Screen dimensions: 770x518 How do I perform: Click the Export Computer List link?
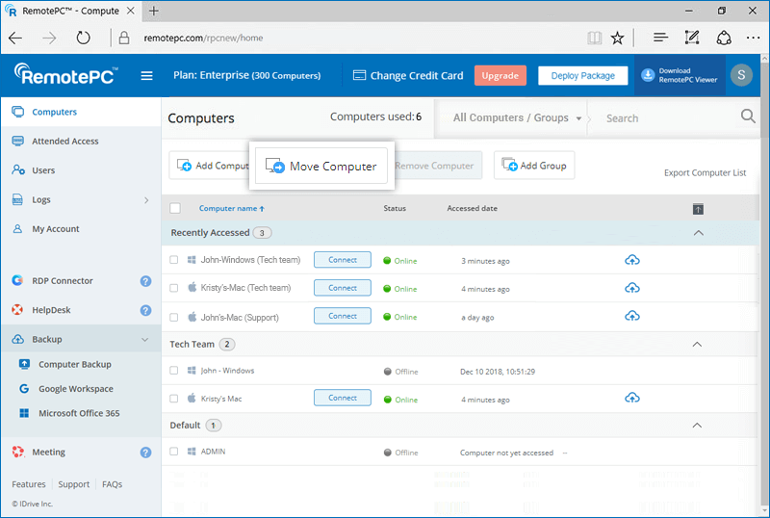tap(705, 173)
